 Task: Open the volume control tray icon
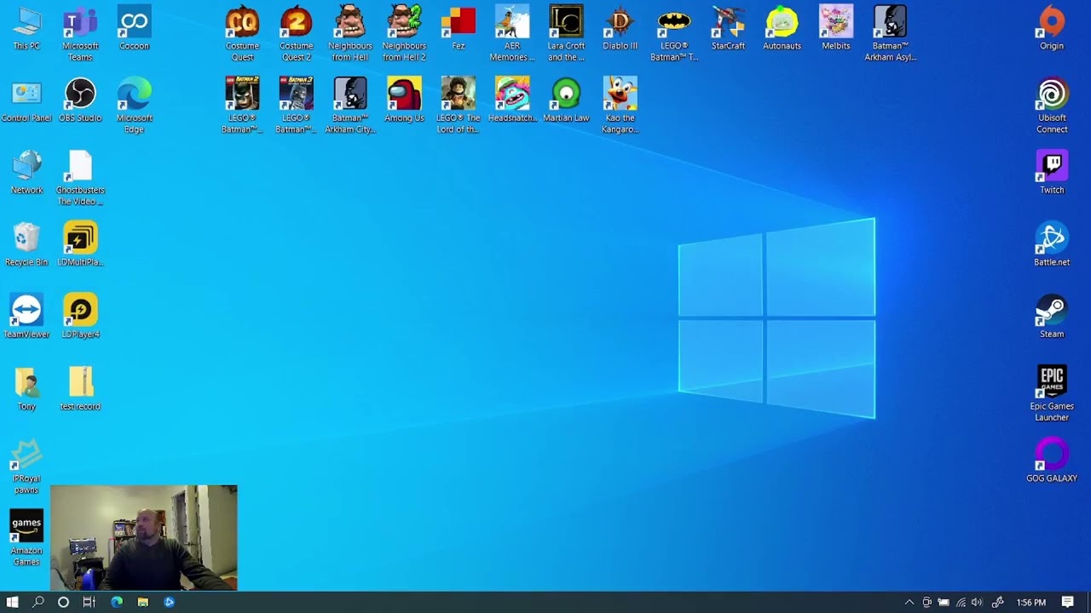coord(977,603)
